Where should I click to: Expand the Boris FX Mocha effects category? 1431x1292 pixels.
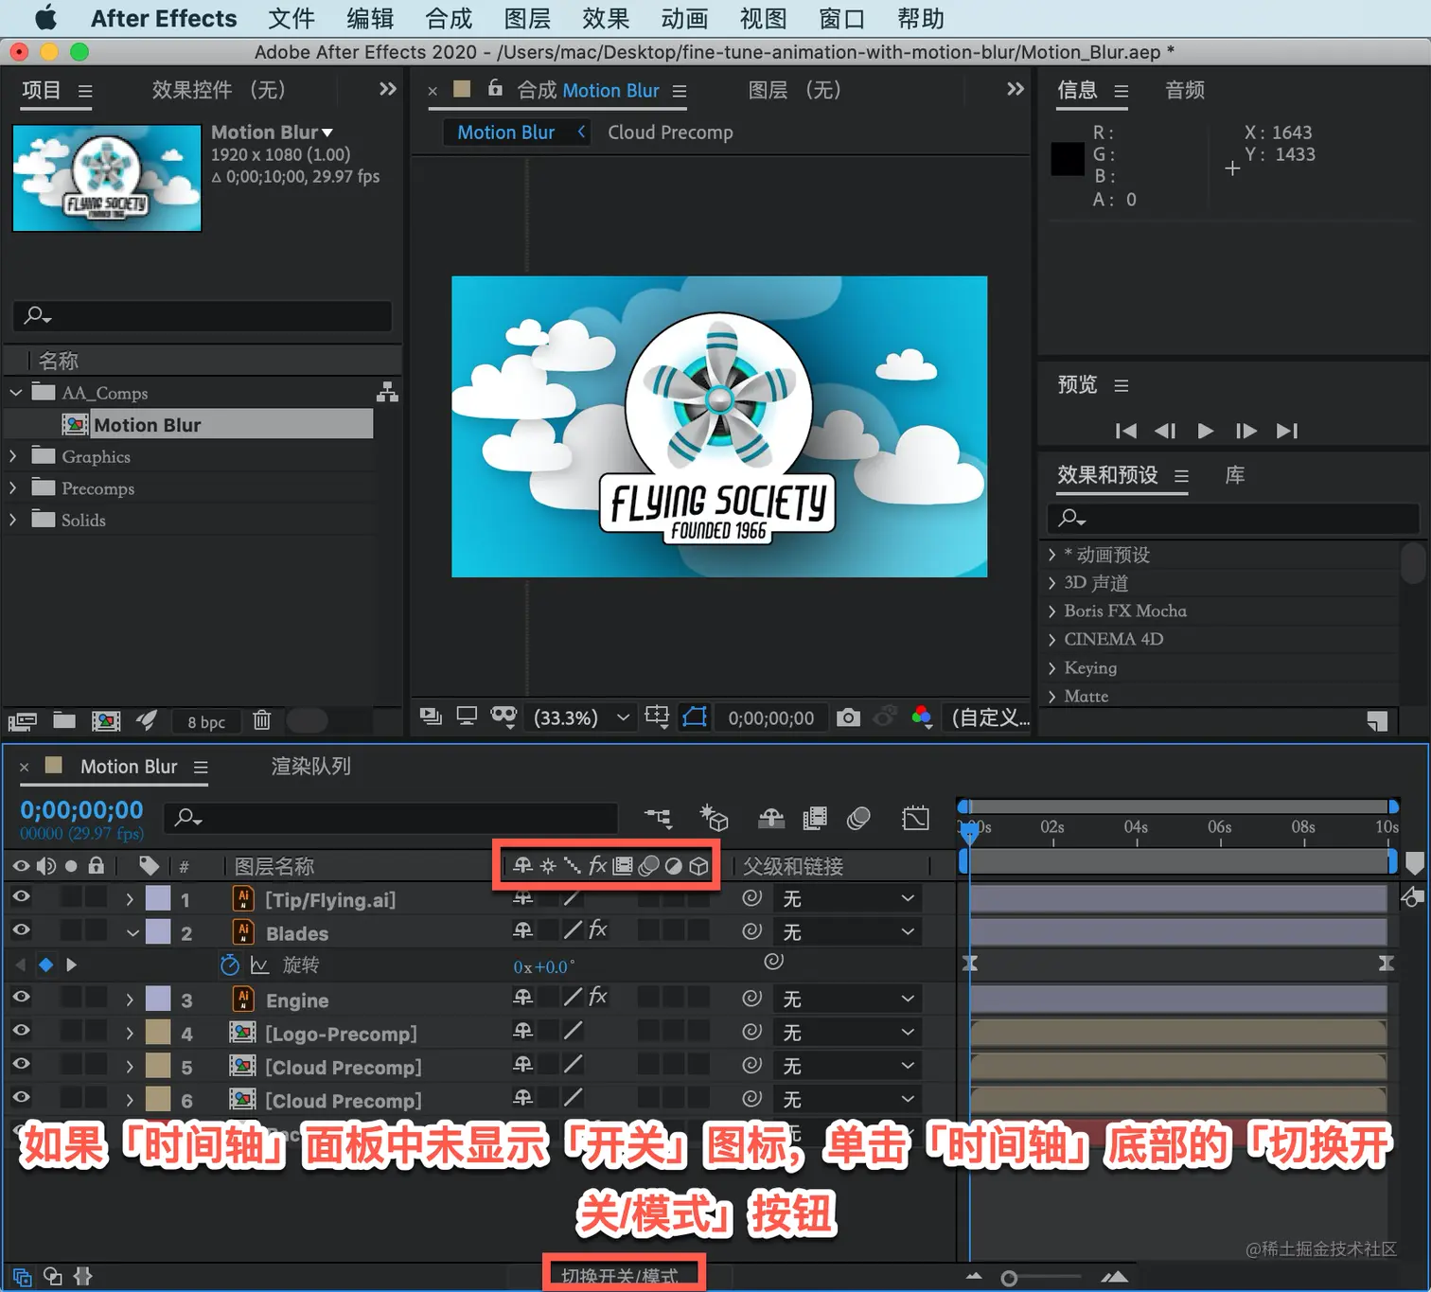click(1051, 611)
